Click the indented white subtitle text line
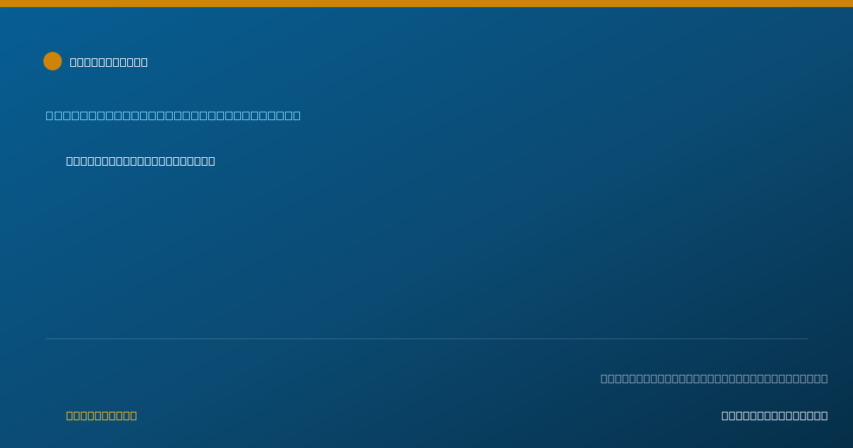853x448 pixels. tap(141, 161)
